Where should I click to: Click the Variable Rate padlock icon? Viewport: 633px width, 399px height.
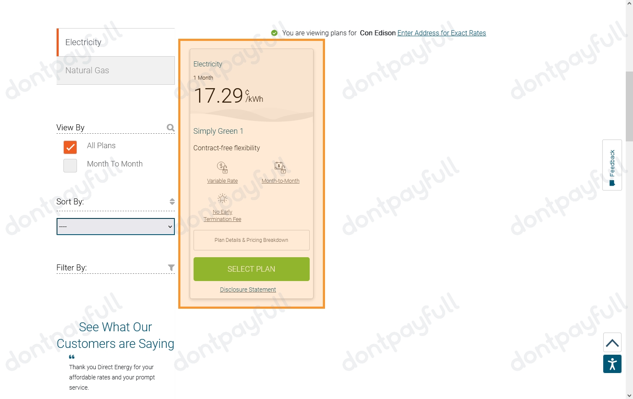pos(222,167)
